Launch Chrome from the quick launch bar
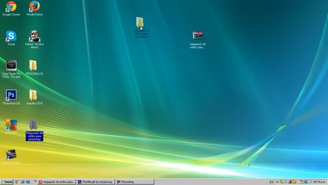 tap(17, 182)
